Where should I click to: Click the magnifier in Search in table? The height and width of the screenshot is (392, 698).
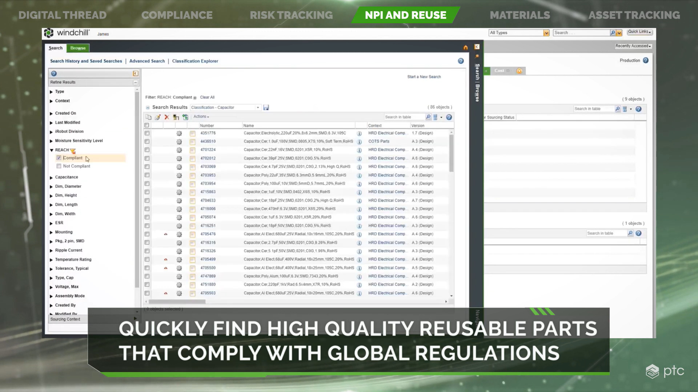pos(428,117)
